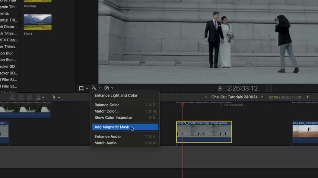318x178 pixels.
Task: Click the Medium title thumbnail
Action: (x=38, y=1)
